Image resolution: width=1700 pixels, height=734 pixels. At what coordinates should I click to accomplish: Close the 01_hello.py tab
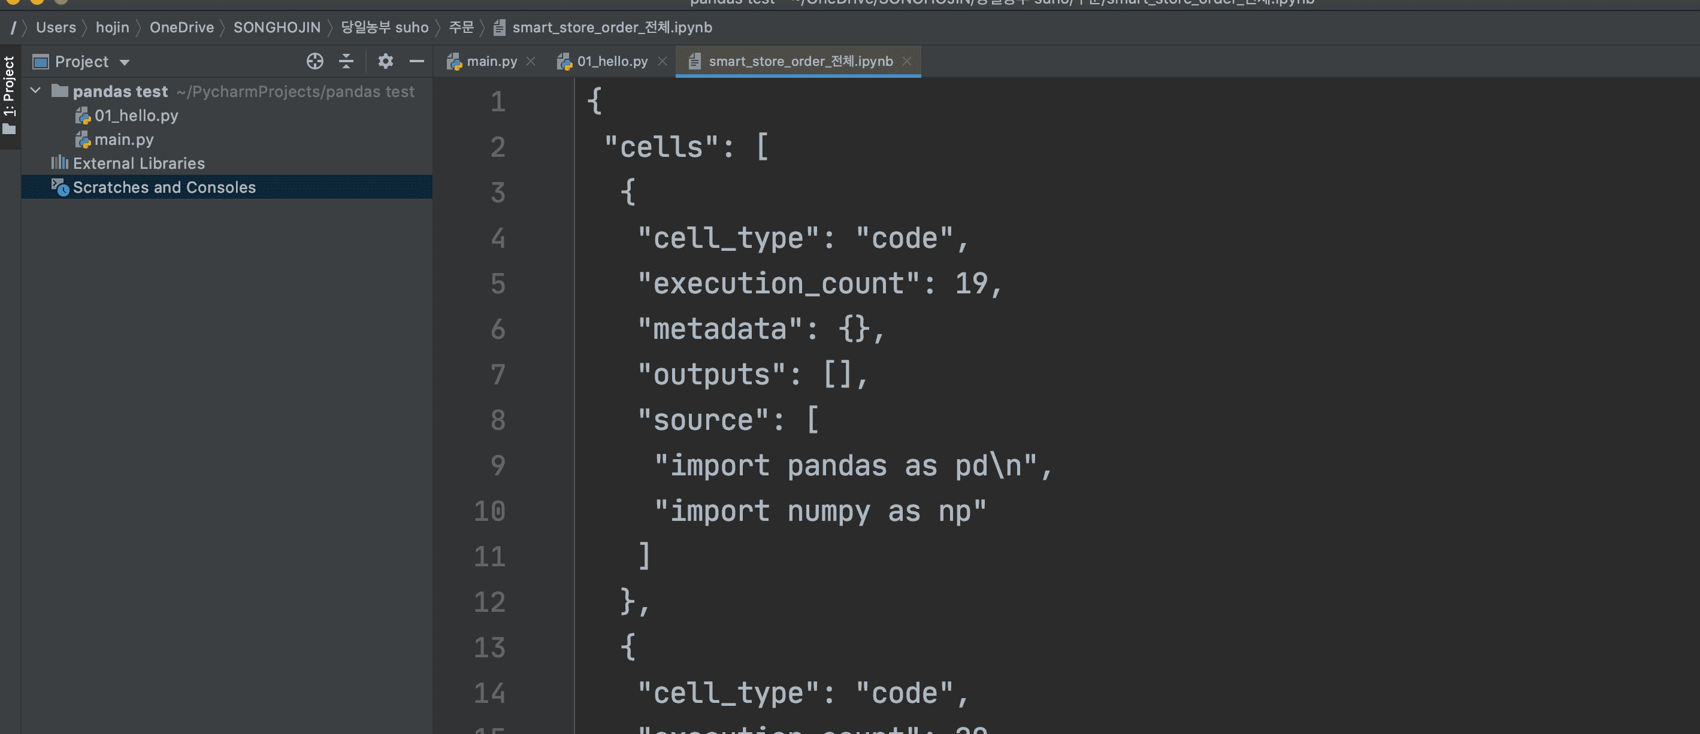(x=663, y=61)
